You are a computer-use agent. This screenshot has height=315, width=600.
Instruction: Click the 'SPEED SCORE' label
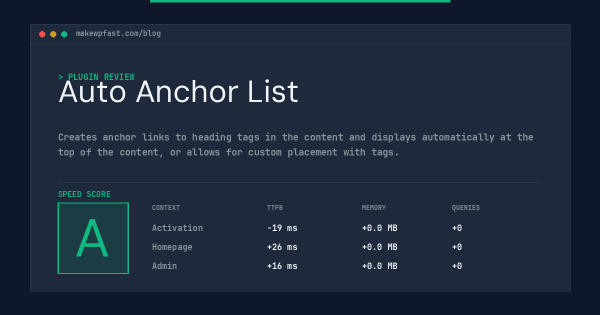[84, 194]
